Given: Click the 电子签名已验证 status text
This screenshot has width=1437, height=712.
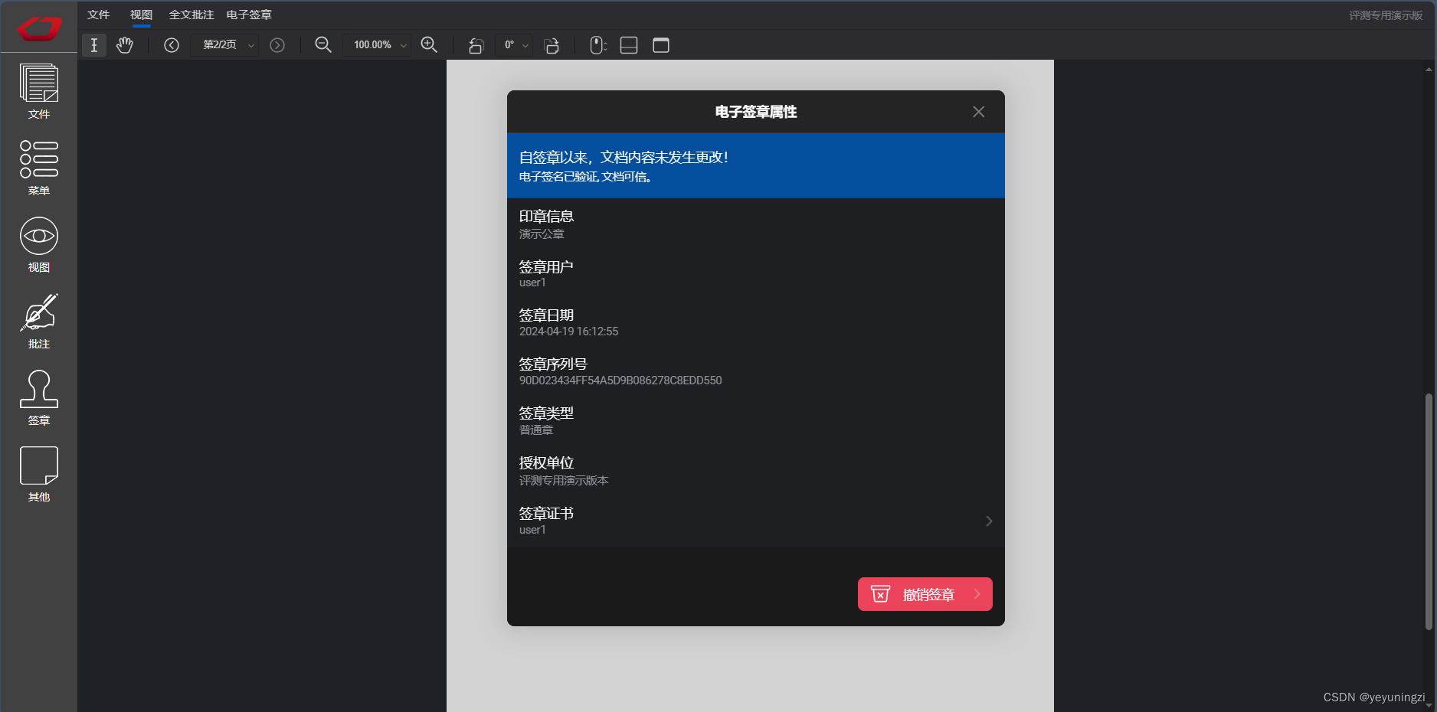Looking at the screenshot, I should click(x=585, y=177).
